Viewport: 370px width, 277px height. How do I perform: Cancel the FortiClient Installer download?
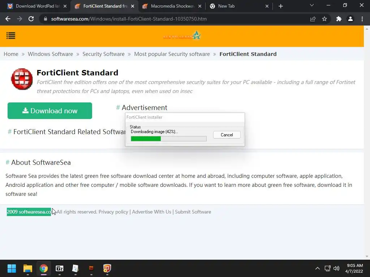pos(227,135)
